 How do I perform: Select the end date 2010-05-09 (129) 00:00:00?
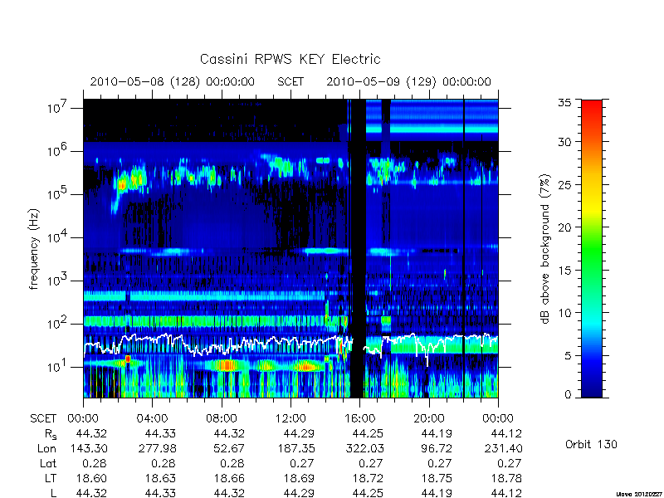pos(408,81)
